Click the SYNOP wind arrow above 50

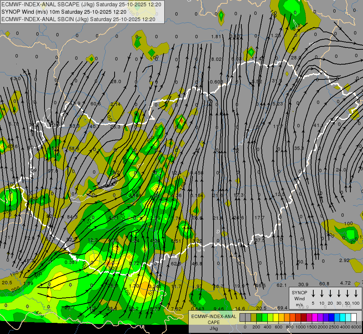point(347,294)
